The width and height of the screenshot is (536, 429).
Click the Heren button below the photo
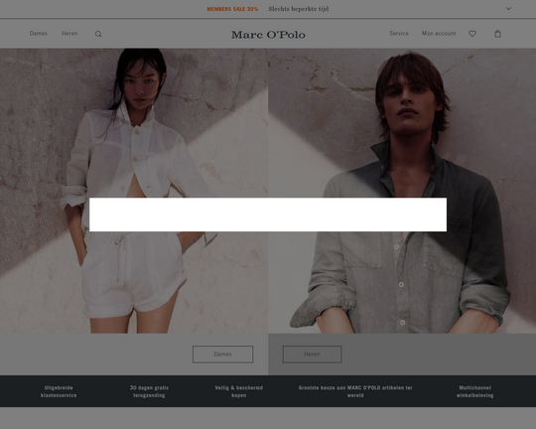tap(312, 355)
